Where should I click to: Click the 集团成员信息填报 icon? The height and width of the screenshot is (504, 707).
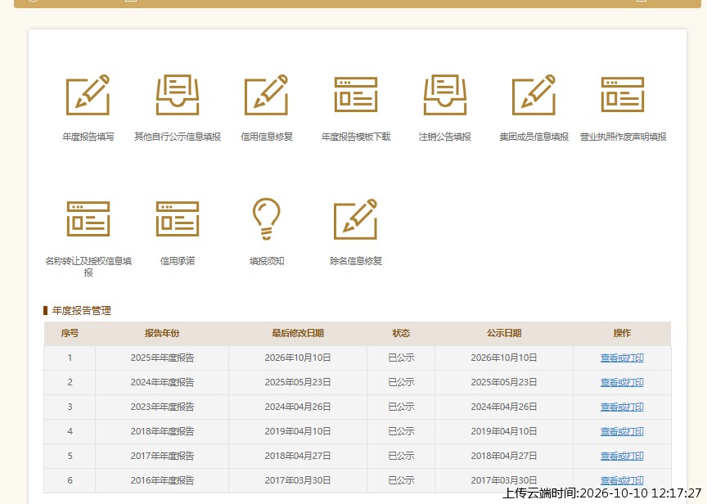pos(534,95)
